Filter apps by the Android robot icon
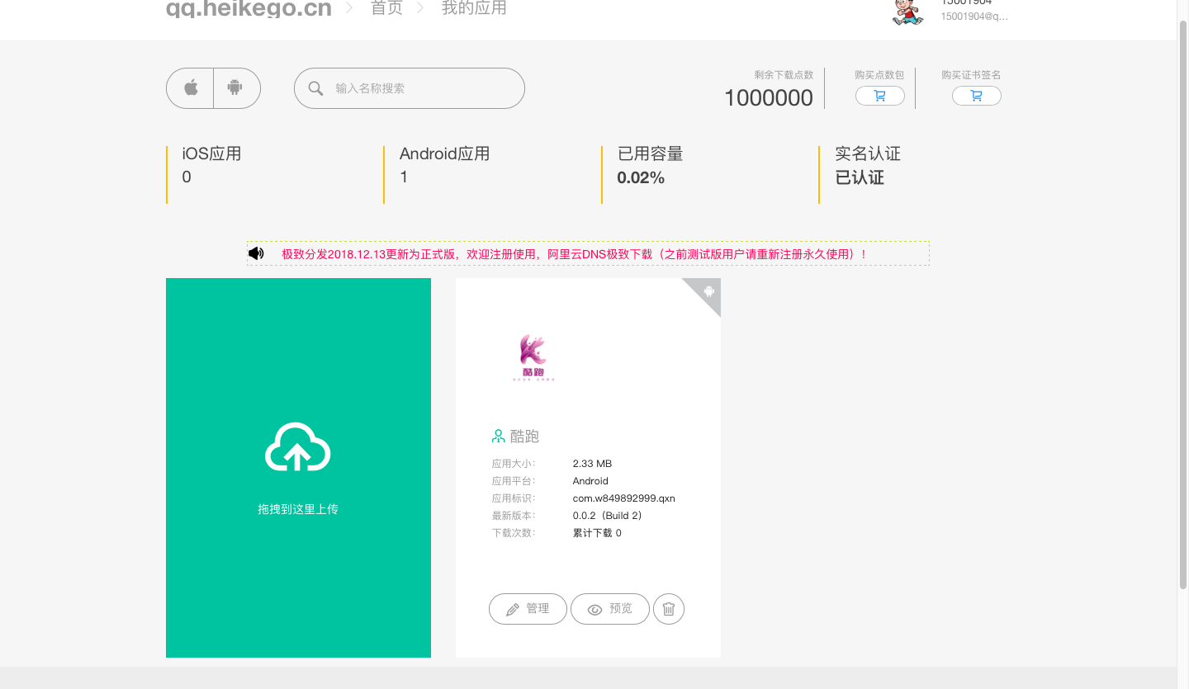 coord(235,88)
